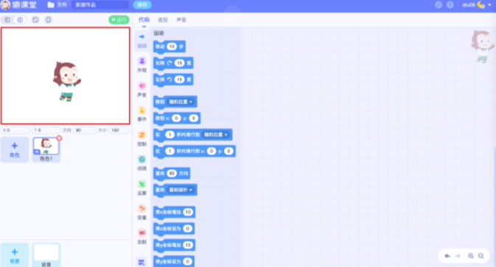The height and width of the screenshot is (267, 496).
Task: Open the user account dropdown arrow
Action: click(489, 4)
